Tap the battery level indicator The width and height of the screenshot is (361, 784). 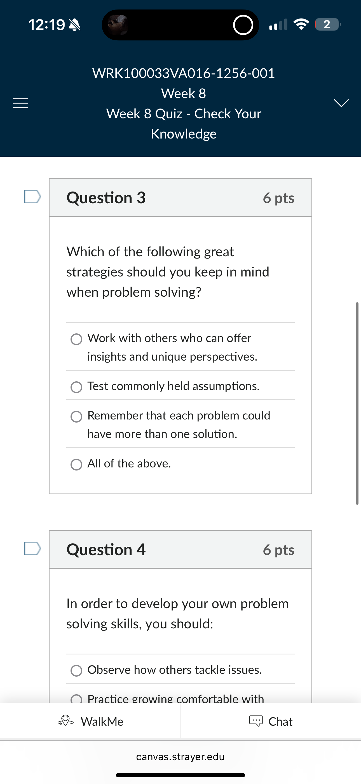click(x=328, y=24)
